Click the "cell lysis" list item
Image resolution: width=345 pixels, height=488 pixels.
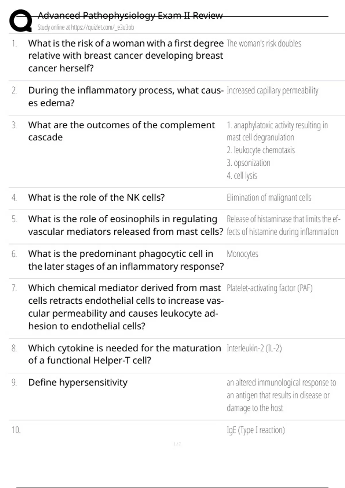(x=242, y=176)
